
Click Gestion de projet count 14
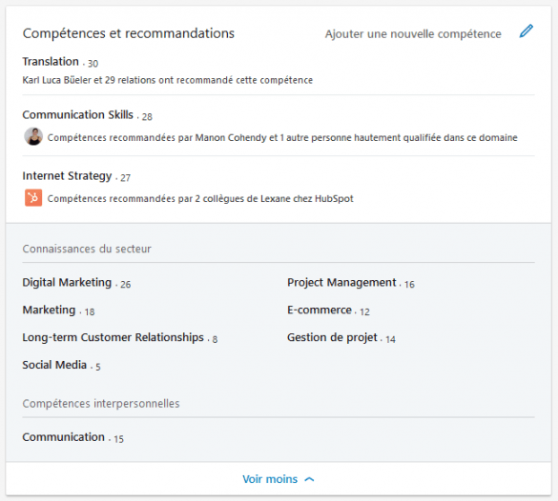click(x=390, y=339)
